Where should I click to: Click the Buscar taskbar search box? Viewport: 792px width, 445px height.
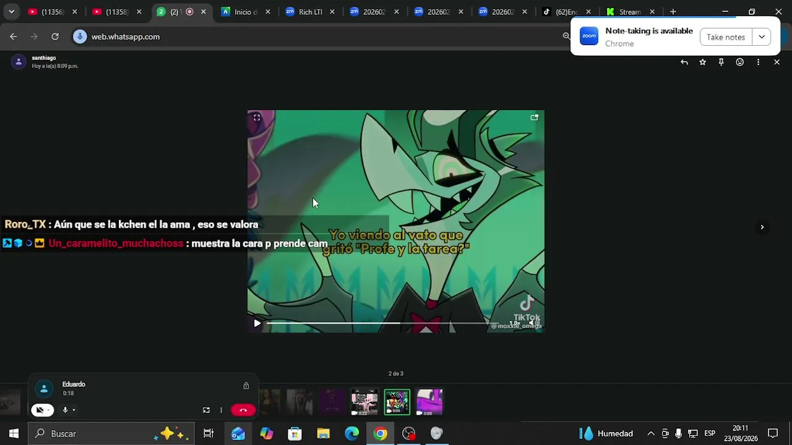click(111, 434)
